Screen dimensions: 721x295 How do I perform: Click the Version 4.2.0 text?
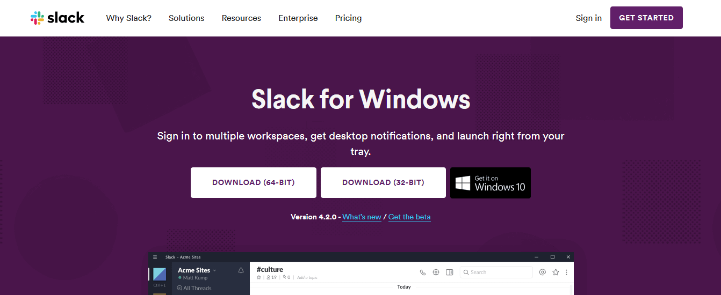click(314, 217)
